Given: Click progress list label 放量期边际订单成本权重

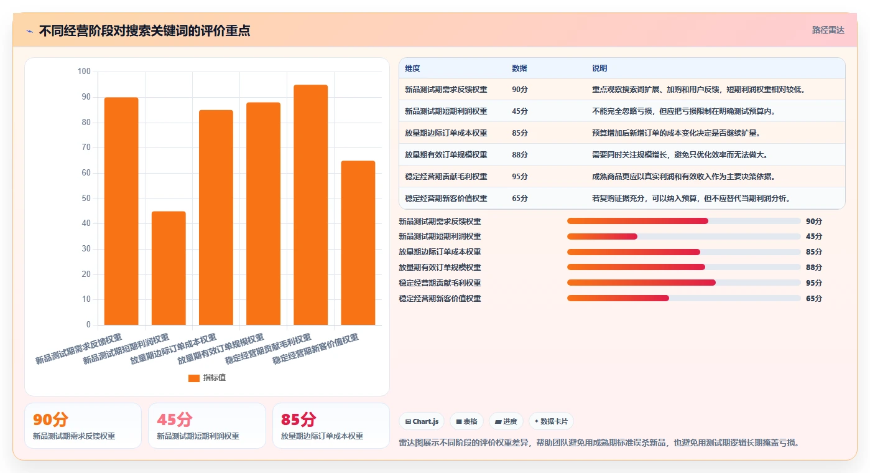Looking at the screenshot, I should click(x=440, y=252).
